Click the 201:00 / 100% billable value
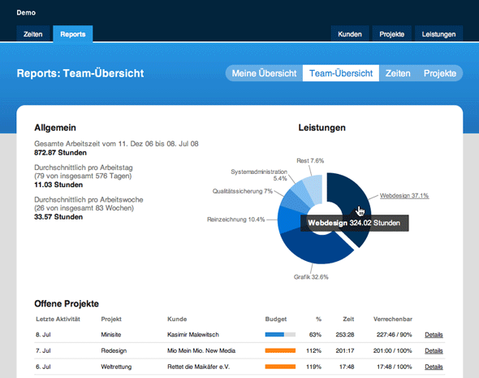The image size is (479, 378). (393, 350)
